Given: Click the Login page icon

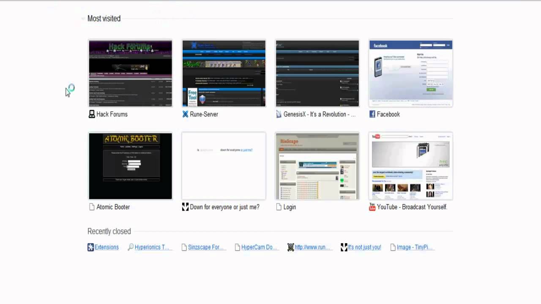Looking at the screenshot, I should pyautogui.click(x=279, y=207).
